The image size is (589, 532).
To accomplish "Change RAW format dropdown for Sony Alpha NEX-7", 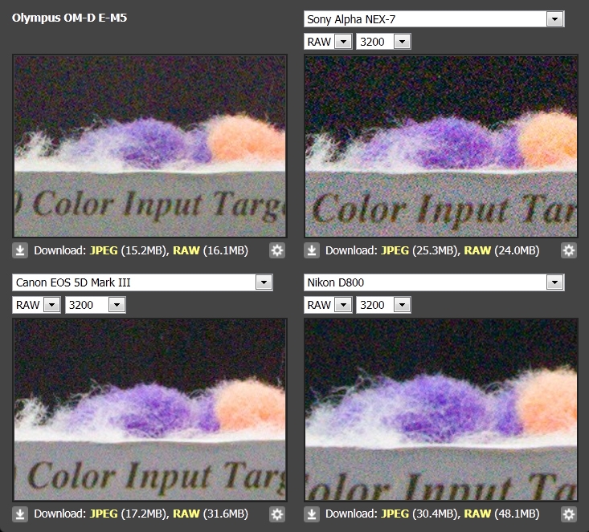I will coord(328,42).
